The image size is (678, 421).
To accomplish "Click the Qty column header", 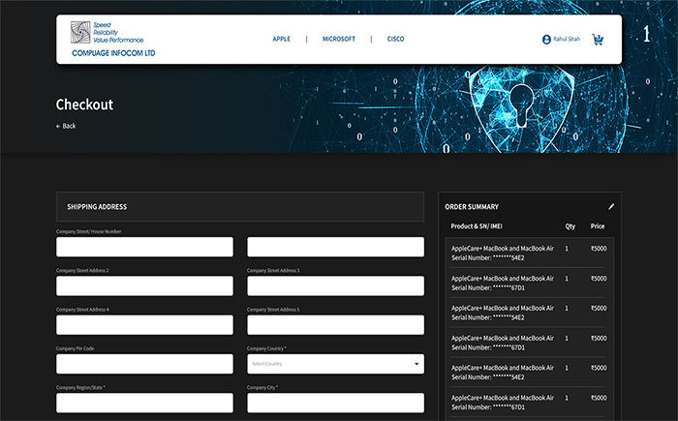I will point(570,226).
